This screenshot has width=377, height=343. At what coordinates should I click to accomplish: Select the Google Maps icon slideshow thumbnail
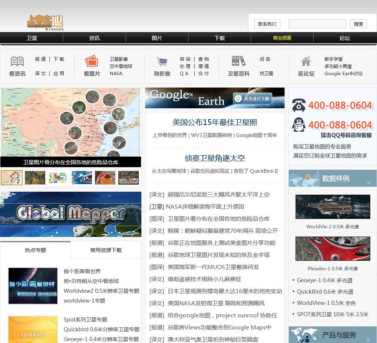click(58, 178)
